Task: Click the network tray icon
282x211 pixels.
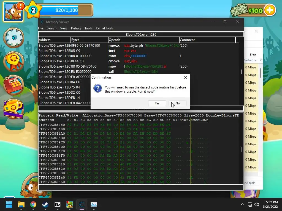Action: [x=250, y=204]
